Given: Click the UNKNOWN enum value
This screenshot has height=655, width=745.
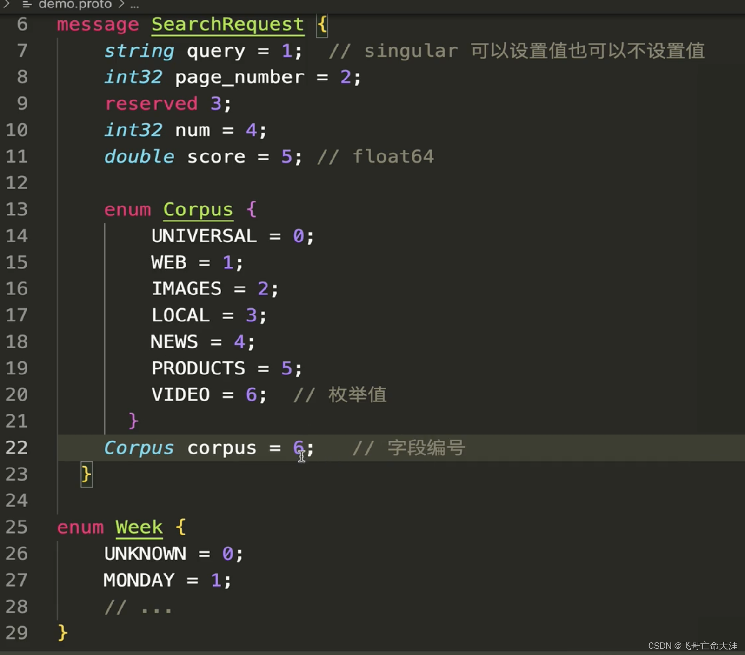Looking at the screenshot, I should (x=145, y=554).
